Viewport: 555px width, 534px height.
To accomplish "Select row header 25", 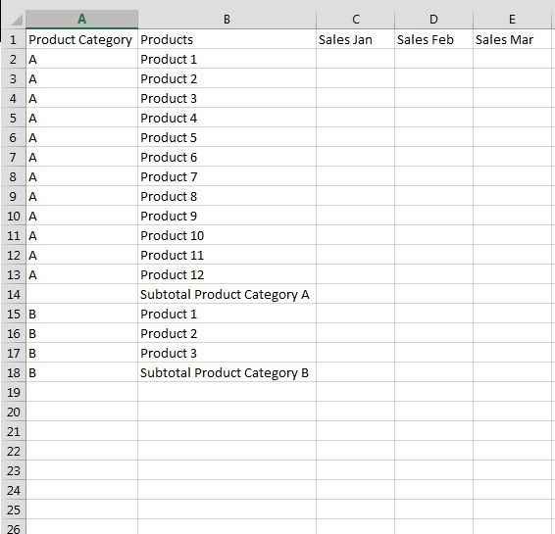I will [x=14, y=510].
